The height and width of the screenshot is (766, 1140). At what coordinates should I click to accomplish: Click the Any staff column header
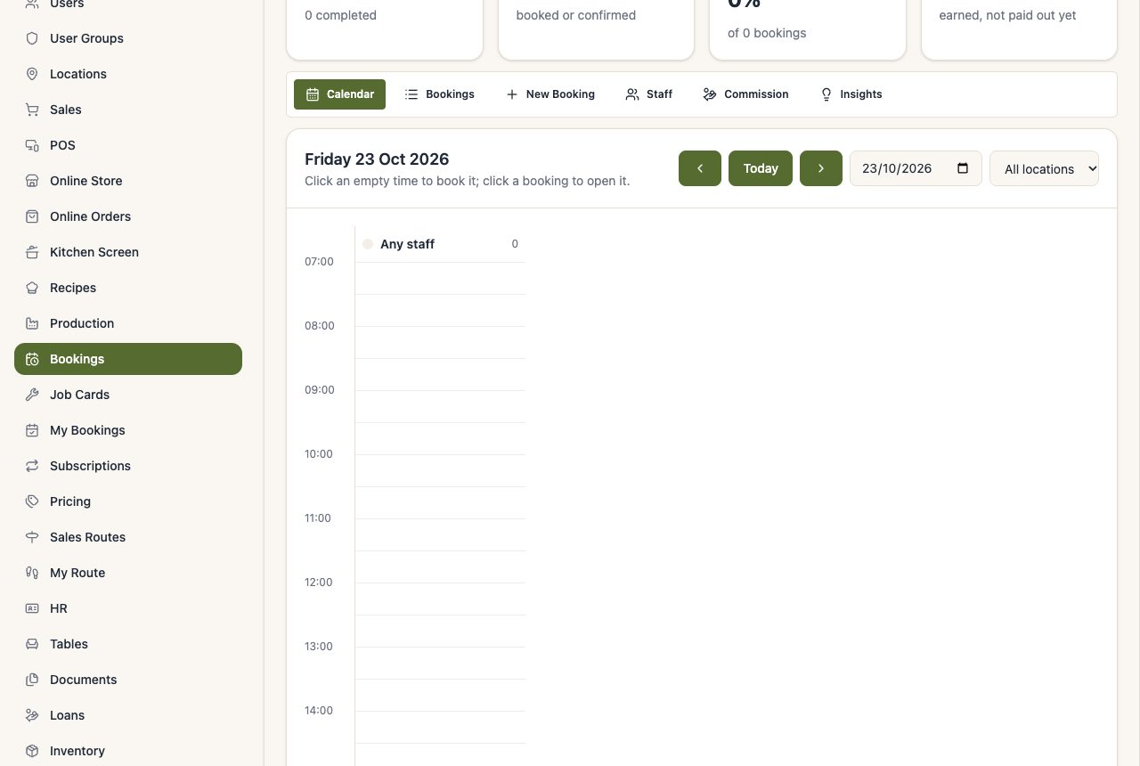click(x=441, y=244)
